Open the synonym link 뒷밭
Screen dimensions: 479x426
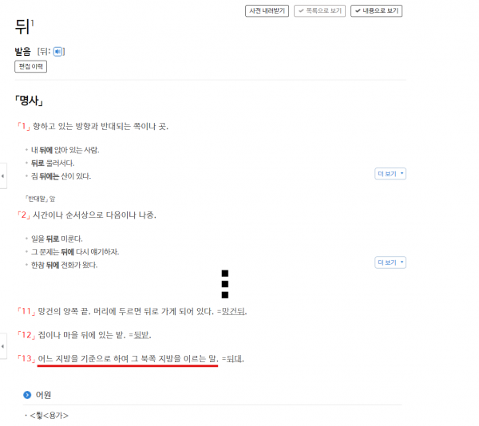pos(142,335)
